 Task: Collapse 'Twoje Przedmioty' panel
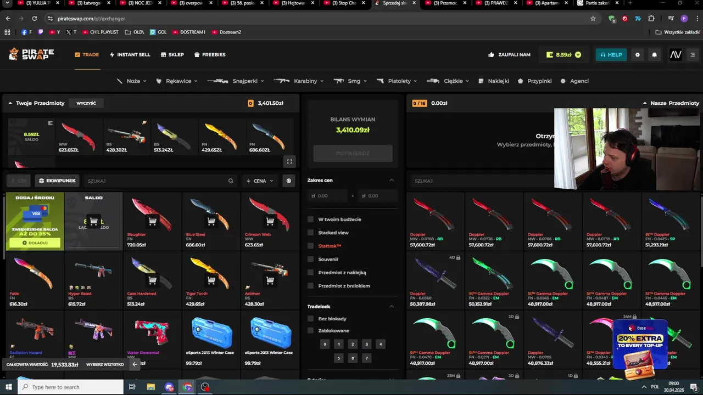pos(10,103)
